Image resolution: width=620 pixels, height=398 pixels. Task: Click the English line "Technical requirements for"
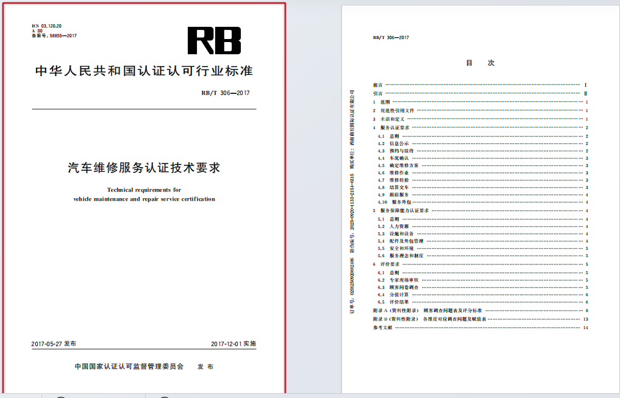pos(144,190)
